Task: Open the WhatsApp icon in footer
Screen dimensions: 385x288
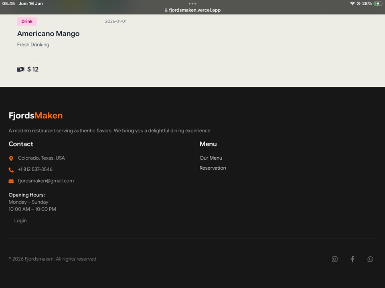Action: pyautogui.click(x=370, y=259)
